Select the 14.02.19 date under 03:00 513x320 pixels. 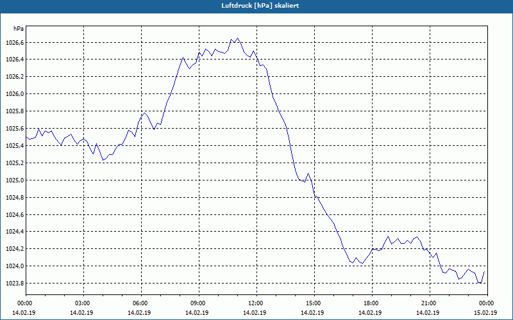(x=81, y=313)
